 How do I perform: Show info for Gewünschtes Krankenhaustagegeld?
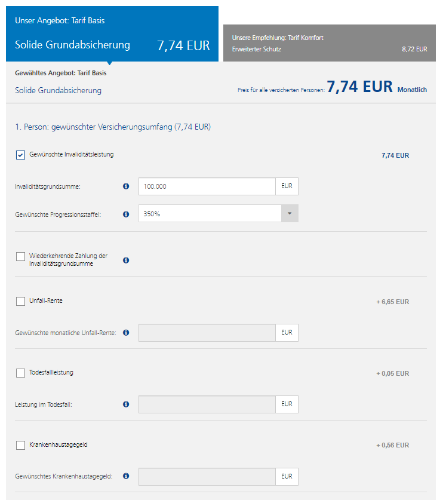(126, 476)
